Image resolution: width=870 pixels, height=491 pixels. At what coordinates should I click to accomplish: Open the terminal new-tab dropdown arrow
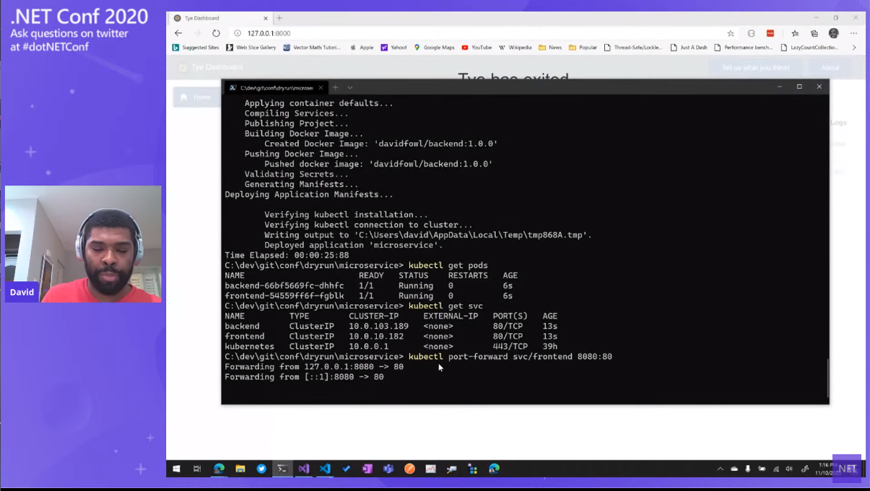pyautogui.click(x=350, y=87)
